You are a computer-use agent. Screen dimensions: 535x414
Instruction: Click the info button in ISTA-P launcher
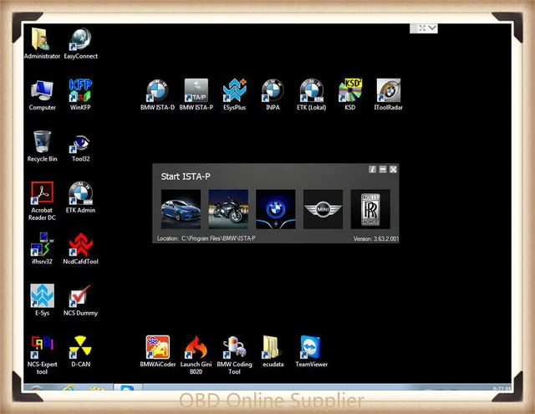pyautogui.click(x=372, y=169)
